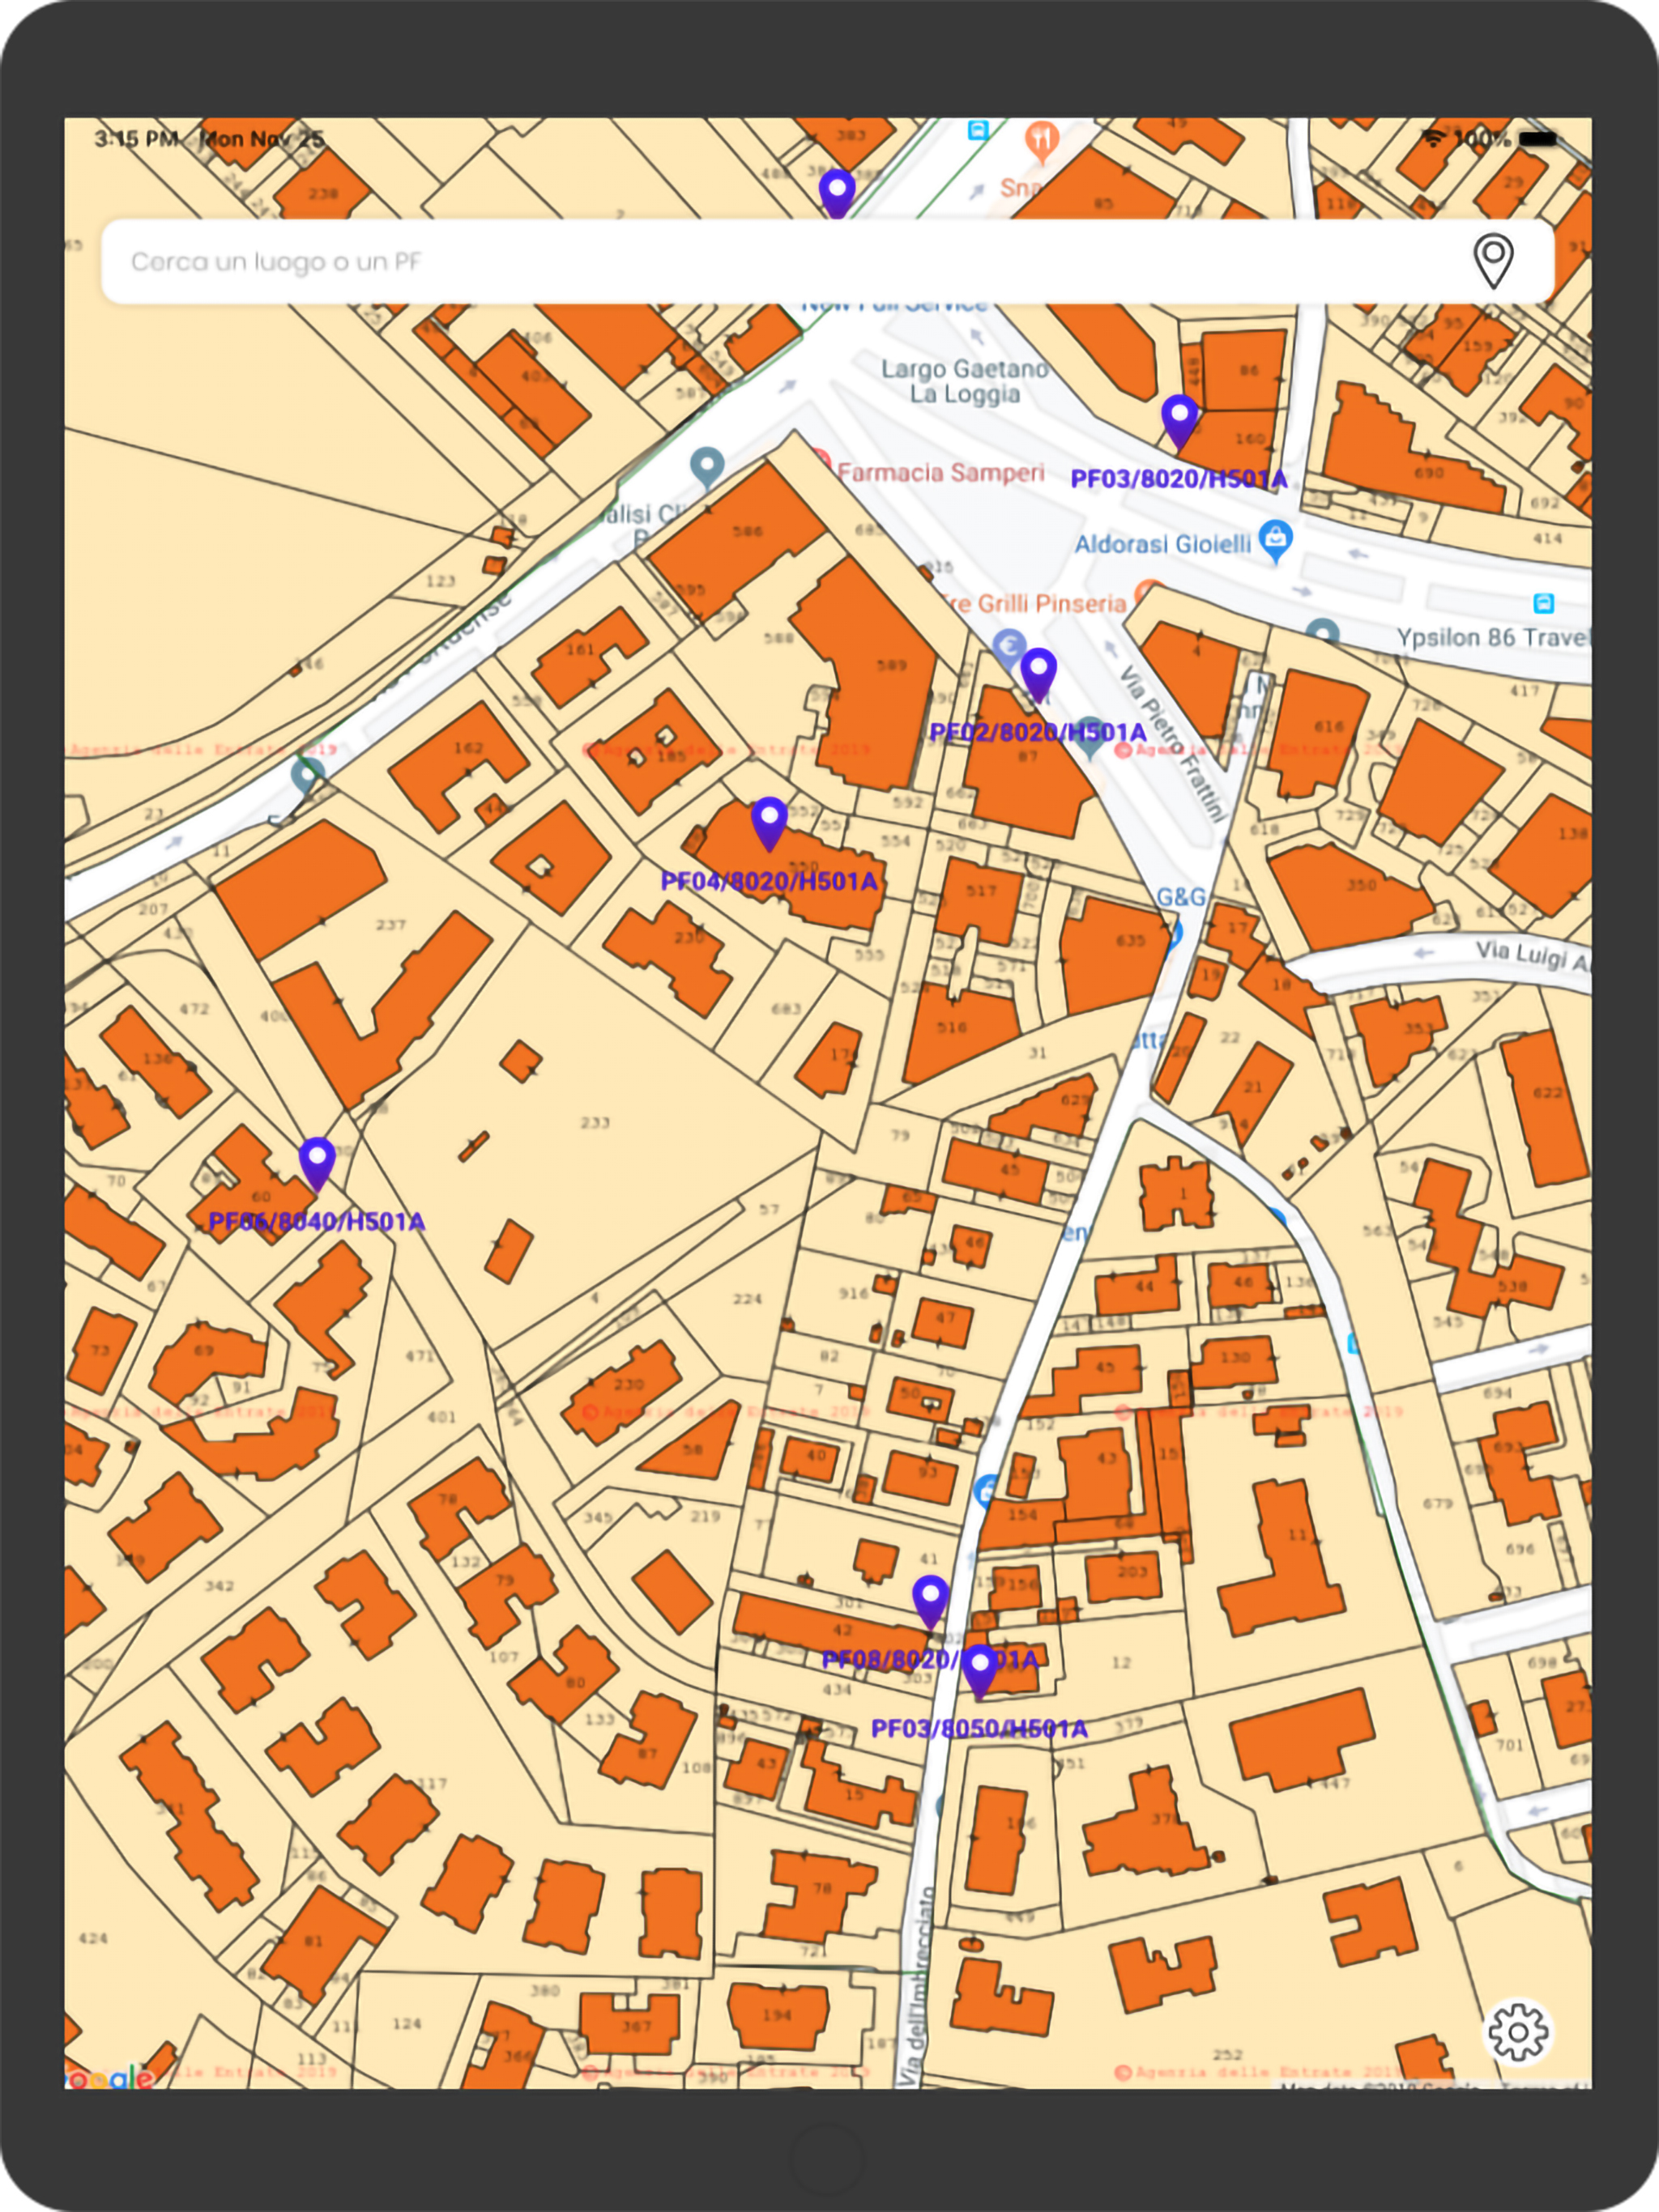1659x2212 pixels.
Task: Select the purple pin above PF02/8020/H501A
Action: coord(1038,675)
